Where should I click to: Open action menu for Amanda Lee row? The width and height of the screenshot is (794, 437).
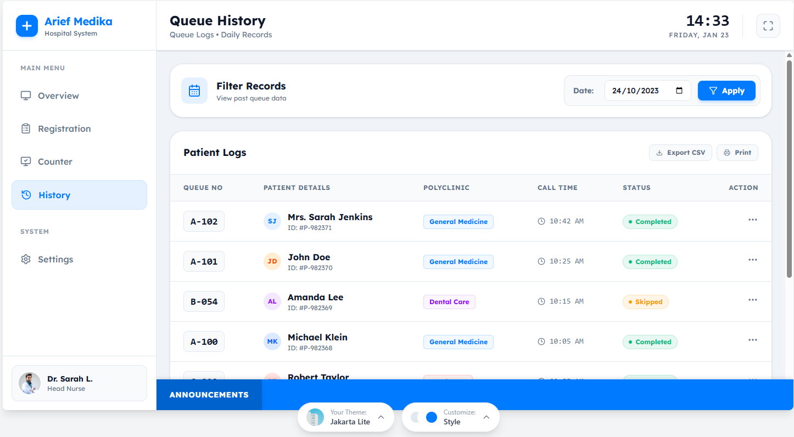click(752, 300)
